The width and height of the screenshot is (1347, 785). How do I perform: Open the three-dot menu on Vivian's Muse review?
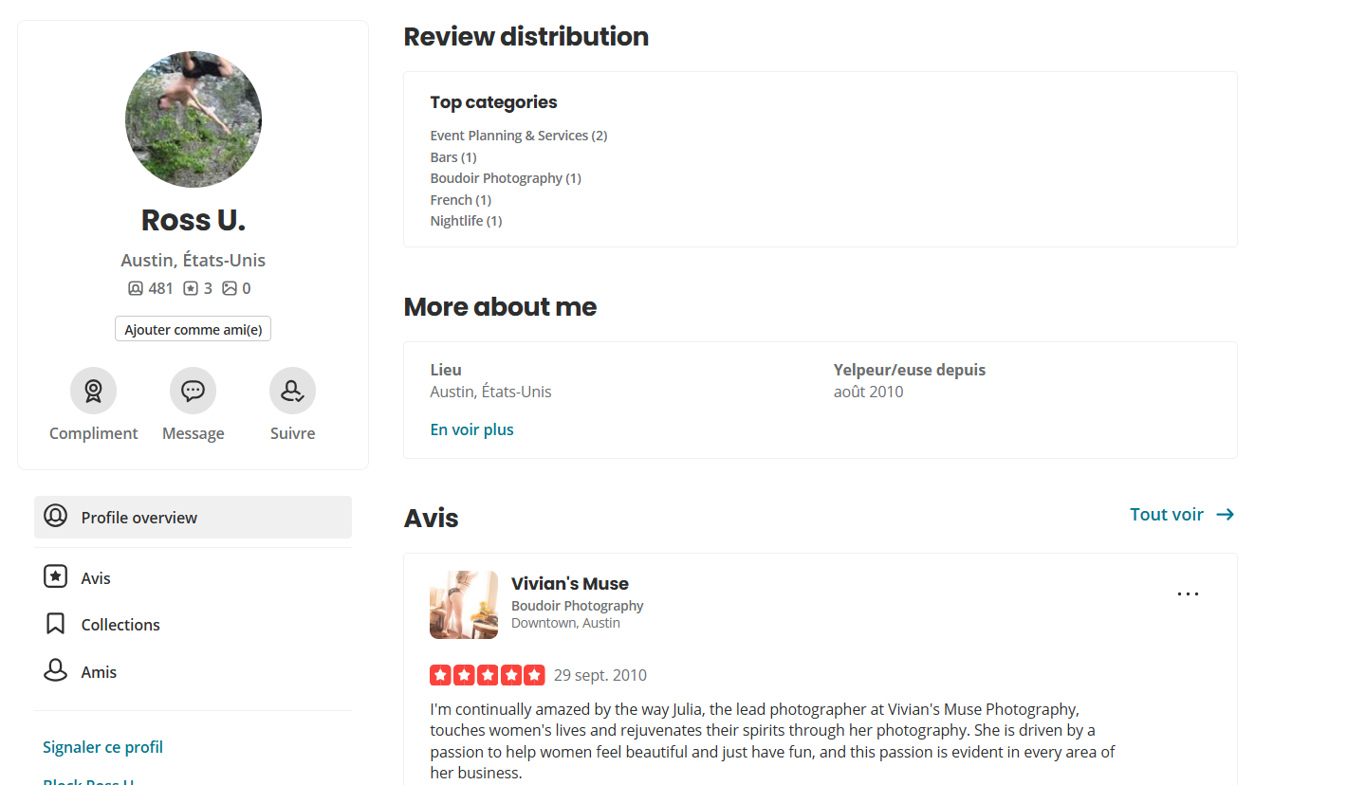tap(1188, 593)
